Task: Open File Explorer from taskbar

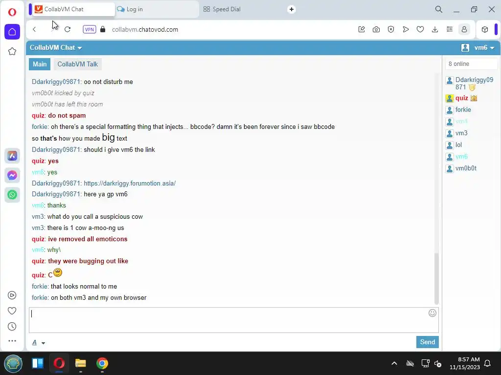Action: tap(81, 363)
